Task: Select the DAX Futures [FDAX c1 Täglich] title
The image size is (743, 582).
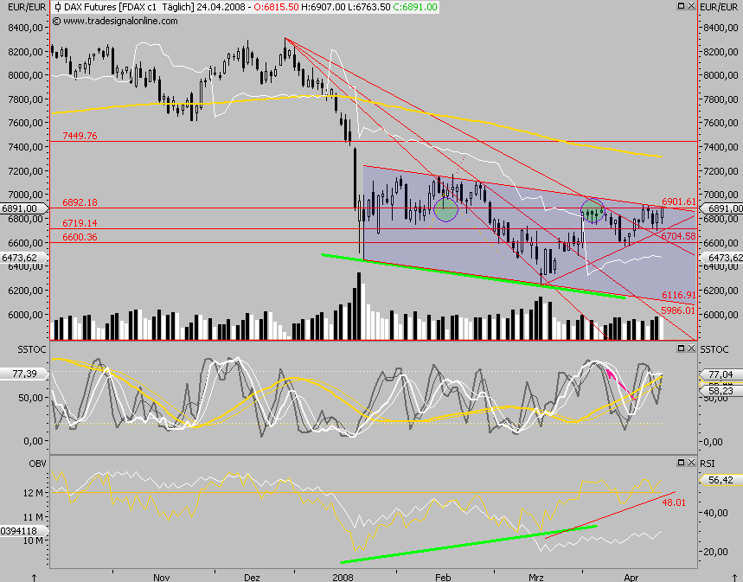Action: pyautogui.click(x=129, y=7)
